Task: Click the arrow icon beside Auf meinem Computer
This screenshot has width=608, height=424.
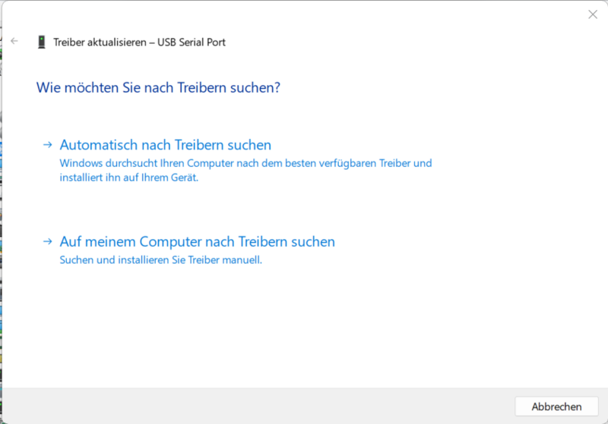Action: click(x=48, y=241)
